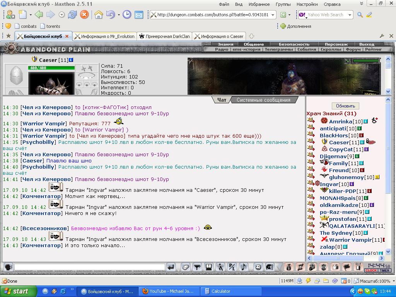The image size is (396, 297).
Task: Click the system floppy save icon in chat bar
Action: [x=208, y=267]
